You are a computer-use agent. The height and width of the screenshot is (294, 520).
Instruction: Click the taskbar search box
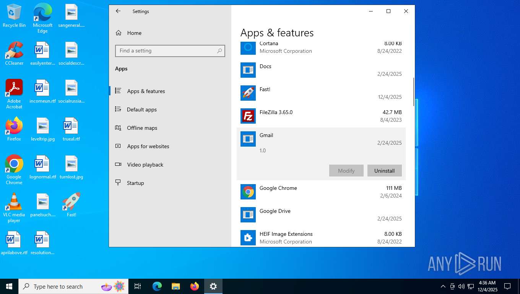pos(73,286)
